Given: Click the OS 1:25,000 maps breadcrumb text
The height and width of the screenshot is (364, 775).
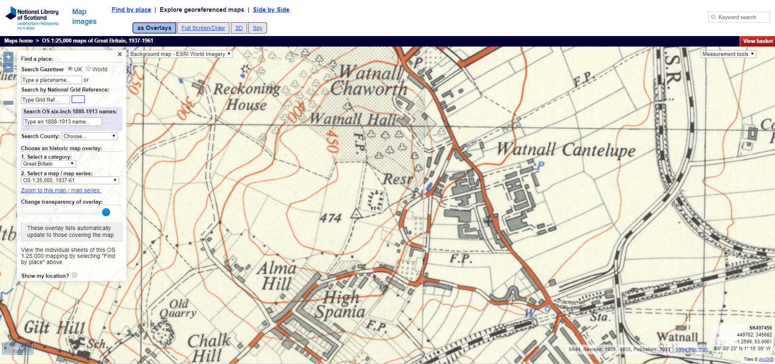Looking at the screenshot, I should pyautogui.click(x=98, y=41).
